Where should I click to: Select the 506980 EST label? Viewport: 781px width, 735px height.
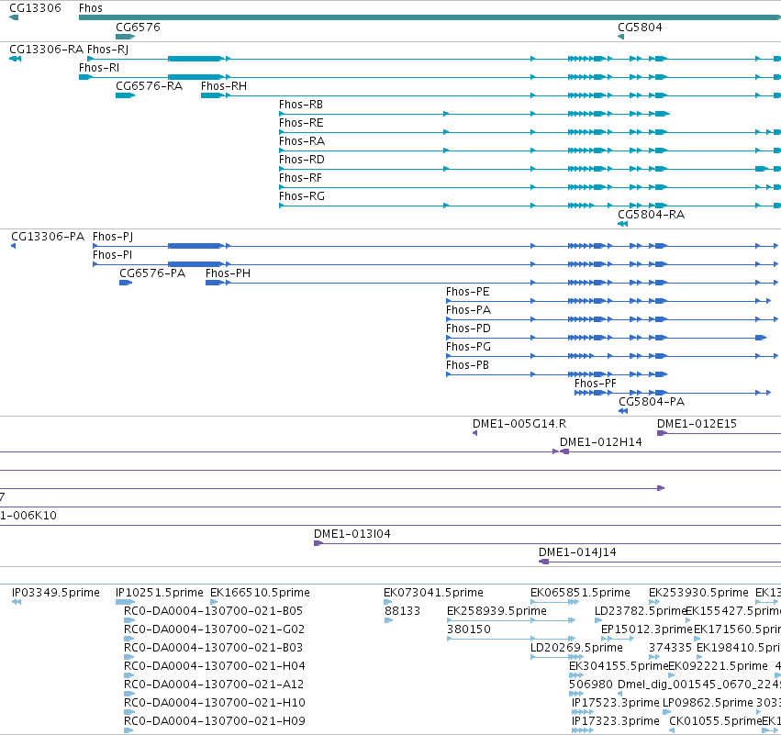[591, 685]
